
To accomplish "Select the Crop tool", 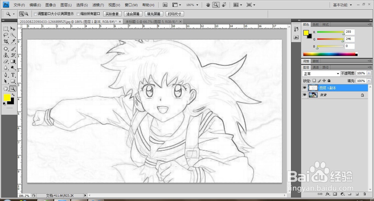I will click(x=6, y=42).
